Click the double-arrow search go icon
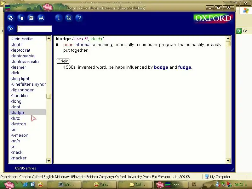Viewport: 252px width, 189px height. (11, 29)
